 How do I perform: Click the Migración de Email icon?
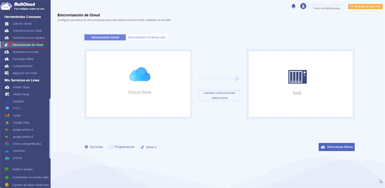[x=7, y=73]
